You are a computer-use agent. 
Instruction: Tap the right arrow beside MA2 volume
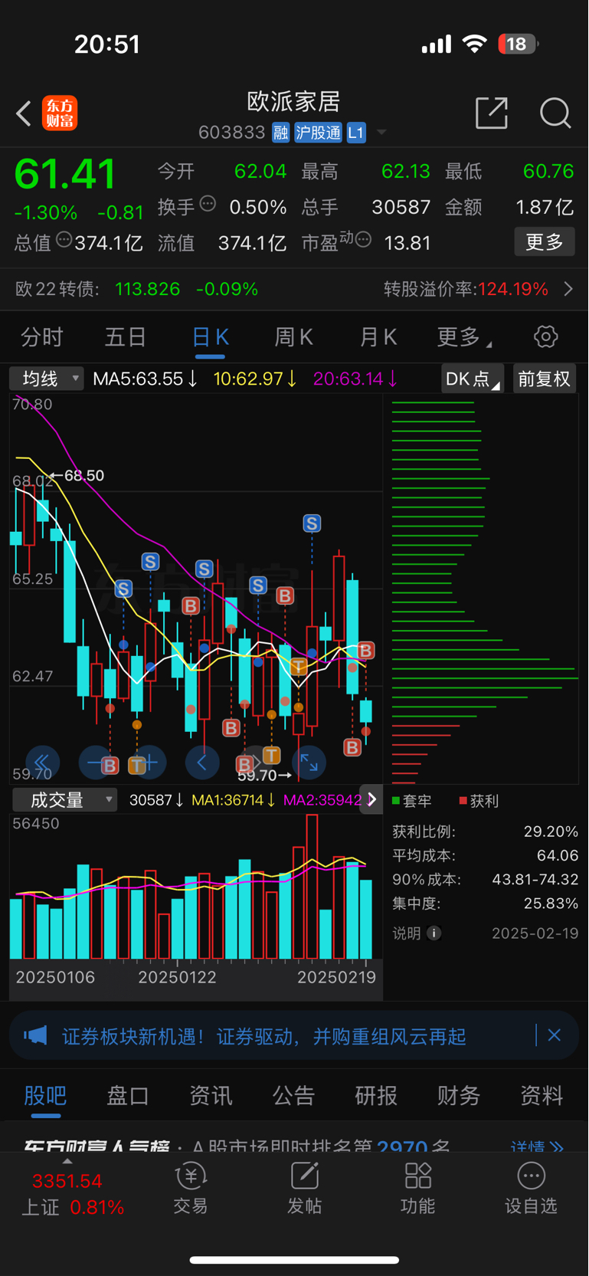click(x=371, y=800)
